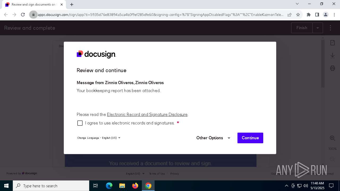
Task: Open Task View on the taskbar
Action: (x=96, y=186)
